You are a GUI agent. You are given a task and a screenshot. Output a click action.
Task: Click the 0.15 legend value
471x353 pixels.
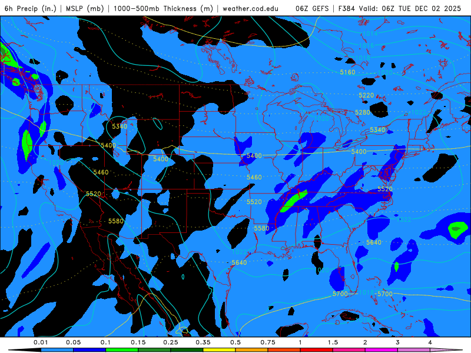pos(138,342)
